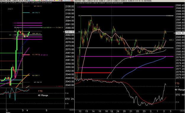Select the blue moving average on 1-Min chart

coord(144,64)
